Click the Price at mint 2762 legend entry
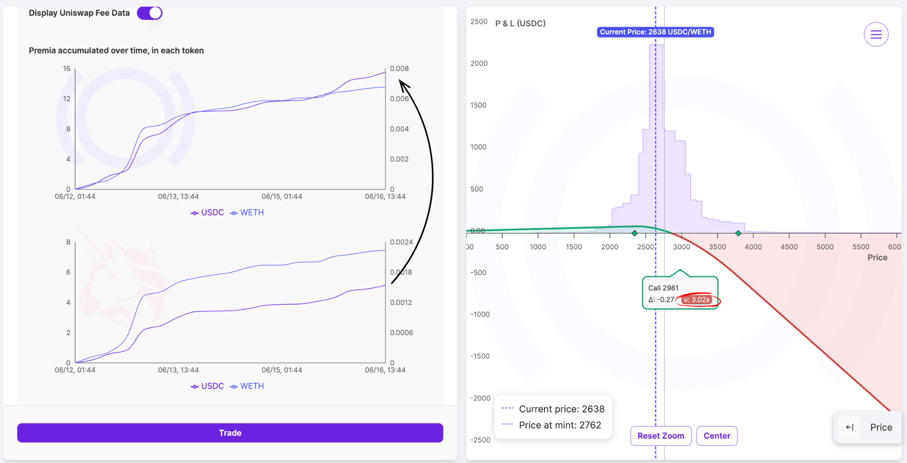 click(551, 425)
